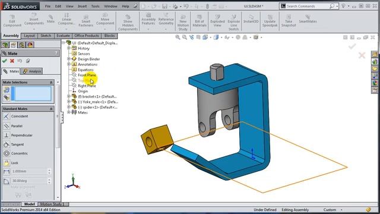380x214 pixels.
Task: Click Show Hidden Components
Action: pos(128,23)
